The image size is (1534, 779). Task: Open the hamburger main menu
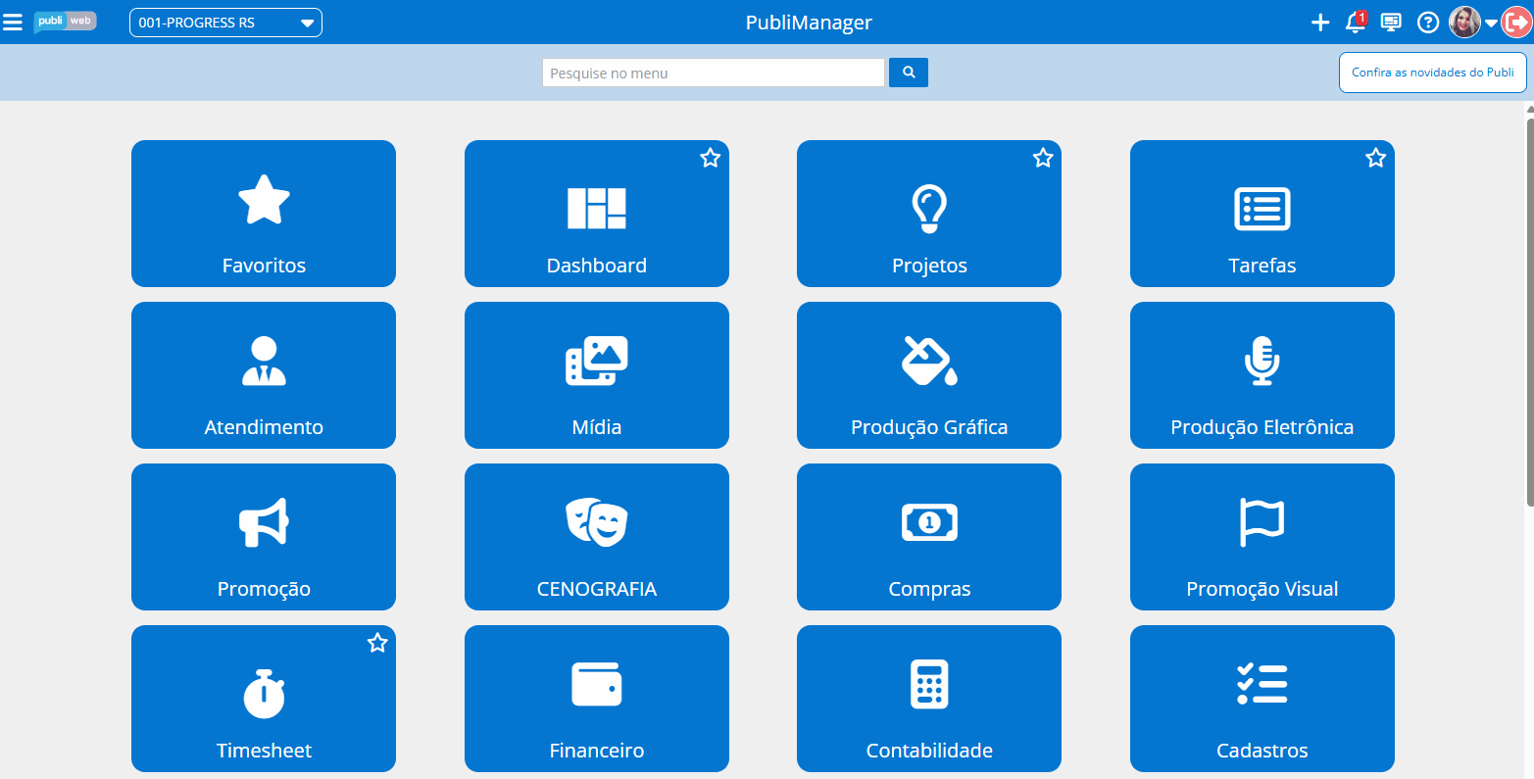coord(13,22)
